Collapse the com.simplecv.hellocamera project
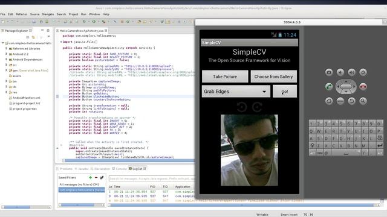The width and height of the screenshot is (387, 217). point(2,43)
